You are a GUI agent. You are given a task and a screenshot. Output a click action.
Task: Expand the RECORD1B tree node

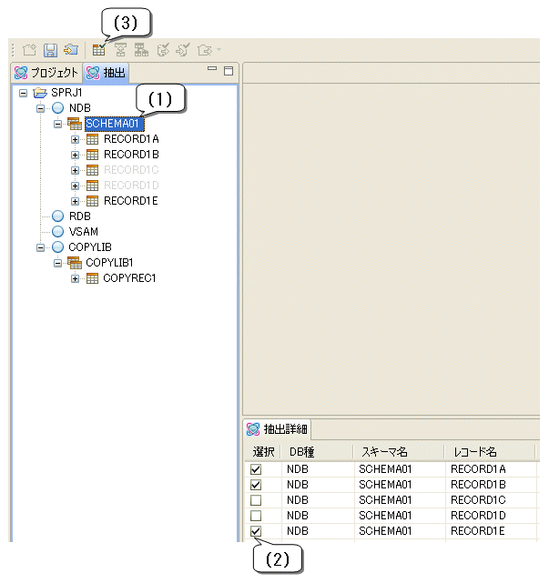click(x=76, y=155)
